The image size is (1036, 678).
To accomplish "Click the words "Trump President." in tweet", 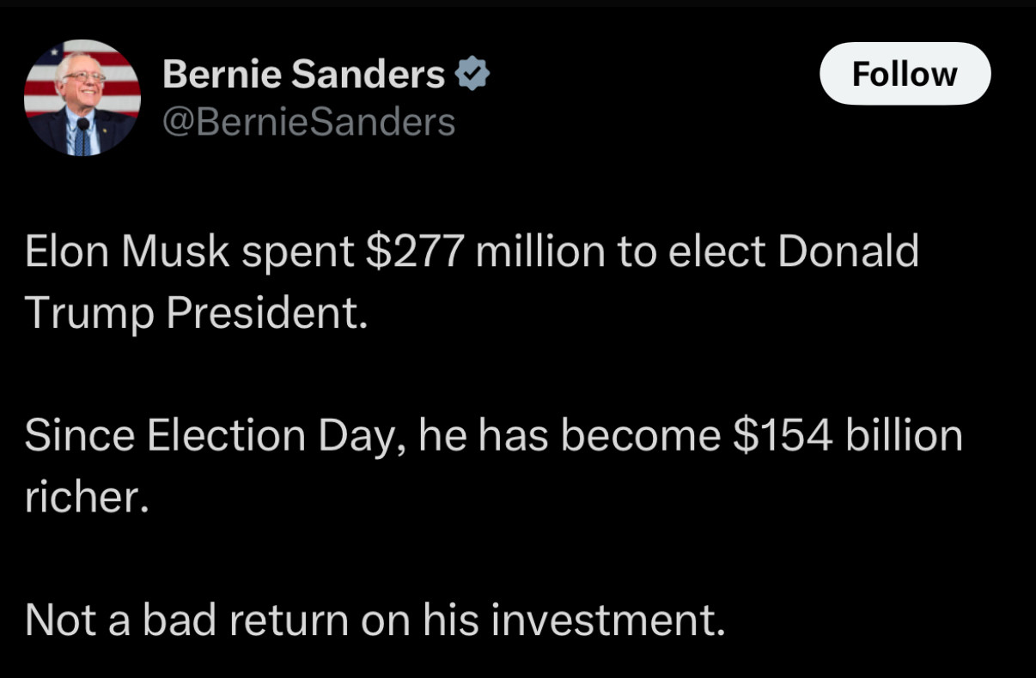I will click(x=196, y=312).
